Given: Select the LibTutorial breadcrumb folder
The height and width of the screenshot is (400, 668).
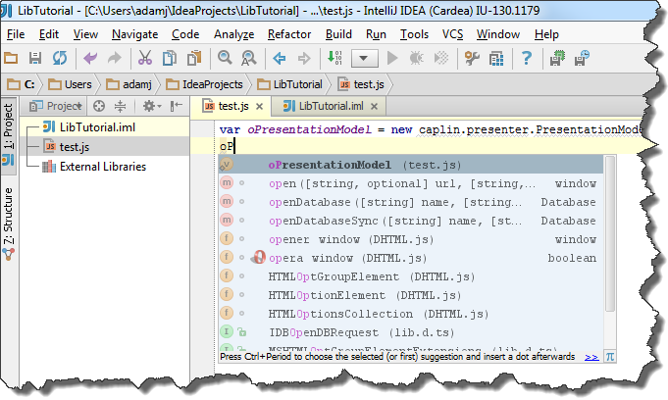Looking at the screenshot, I should 289,84.
